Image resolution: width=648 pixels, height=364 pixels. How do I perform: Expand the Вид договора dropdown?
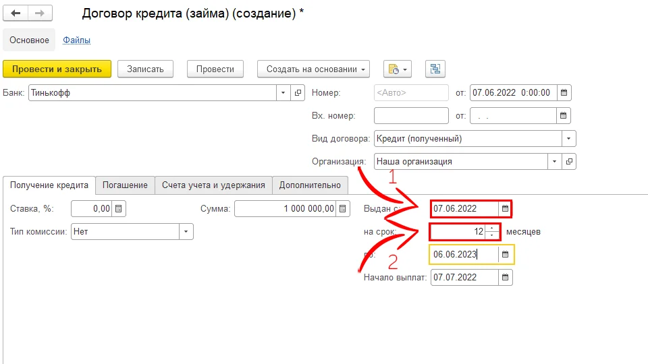pos(569,139)
